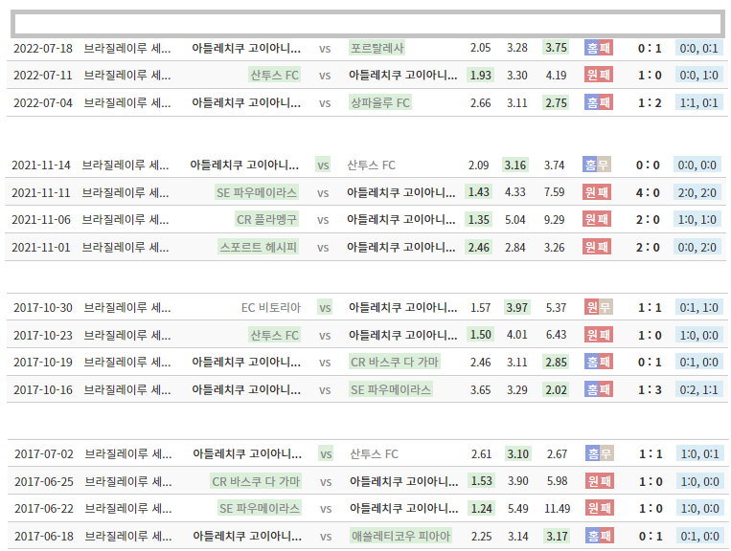
Task: Click the empty box at the top
Action: point(368,24)
